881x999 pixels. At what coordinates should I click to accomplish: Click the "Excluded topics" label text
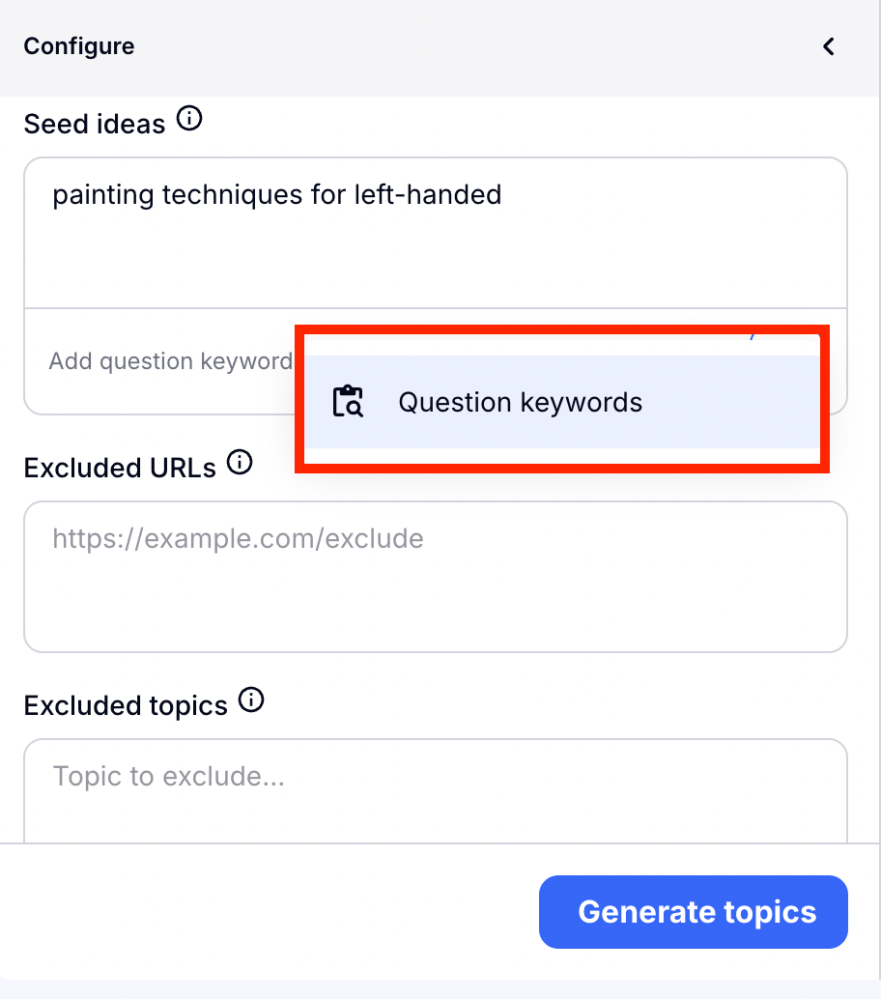(x=126, y=706)
